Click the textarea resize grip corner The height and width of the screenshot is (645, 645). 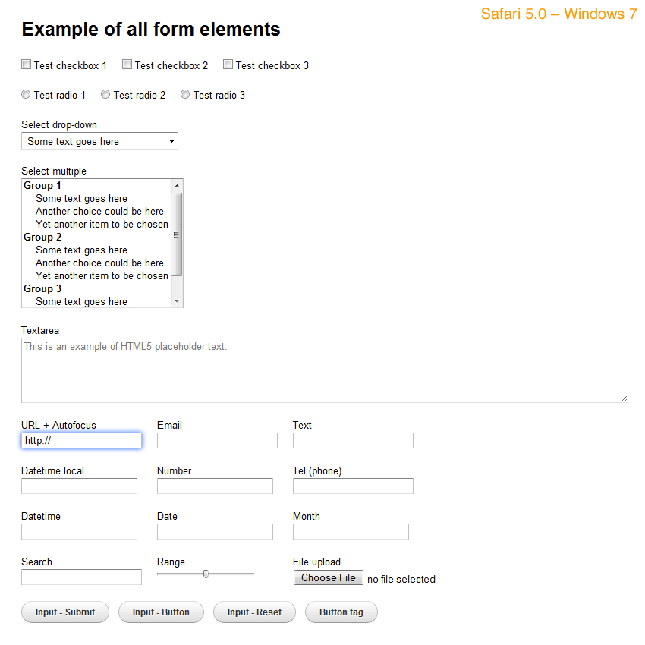[624, 398]
